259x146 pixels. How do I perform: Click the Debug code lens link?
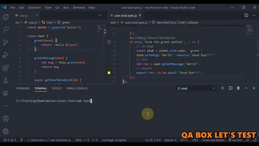point(141,38)
